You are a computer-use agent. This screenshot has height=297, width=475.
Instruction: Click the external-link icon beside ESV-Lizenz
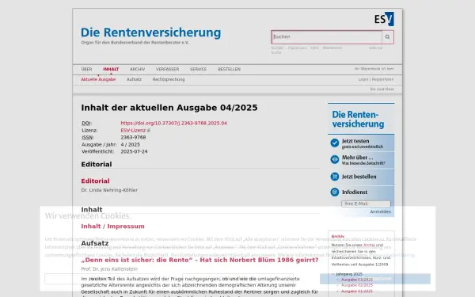click(149, 131)
